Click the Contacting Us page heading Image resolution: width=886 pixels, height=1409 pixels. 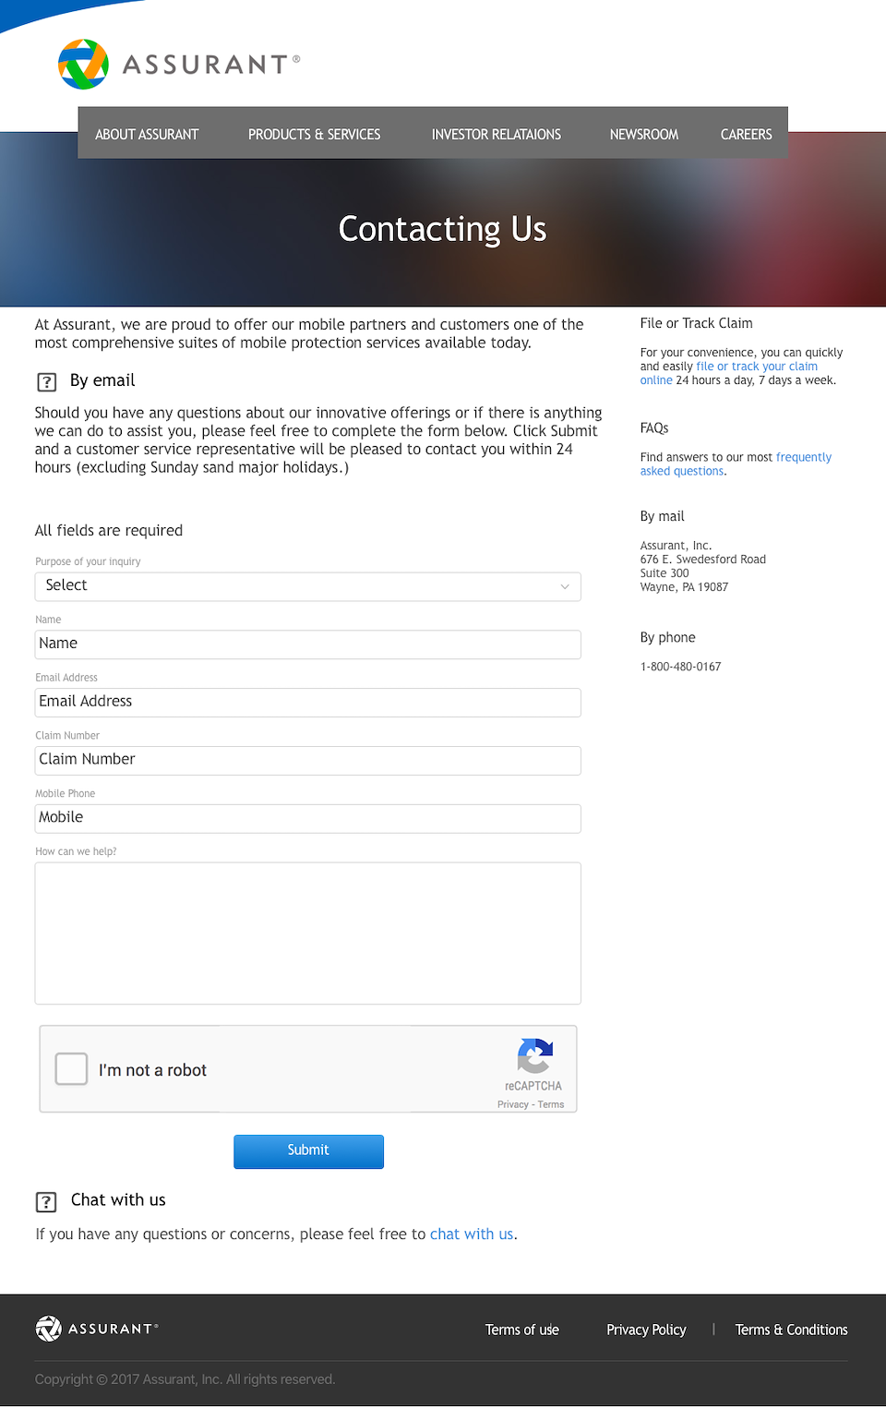(443, 229)
